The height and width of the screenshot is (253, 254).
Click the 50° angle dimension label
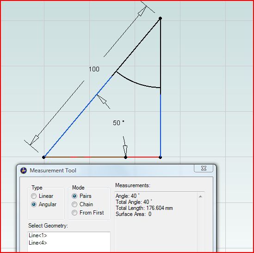pos(118,123)
